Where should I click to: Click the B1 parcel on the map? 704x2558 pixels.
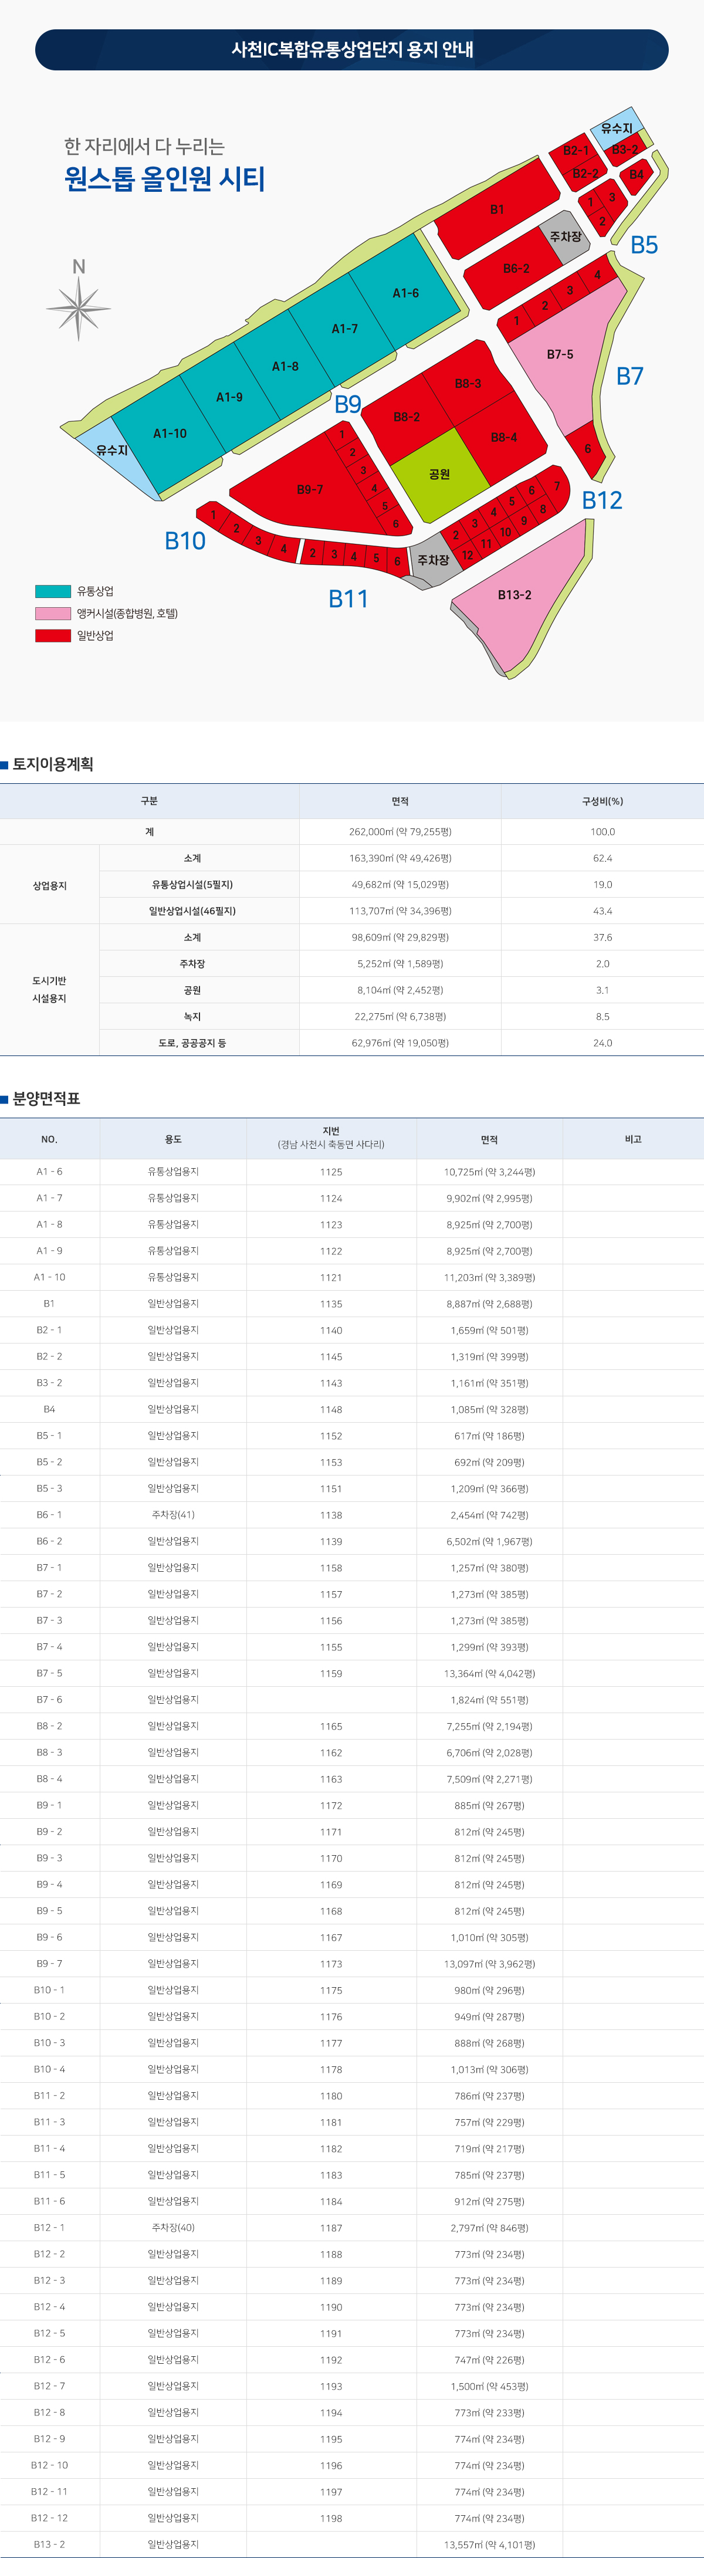tap(496, 209)
